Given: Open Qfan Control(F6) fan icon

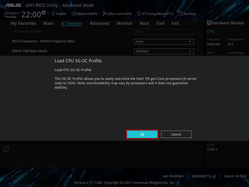Looking at the screenshot, I should [x=105, y=13].
